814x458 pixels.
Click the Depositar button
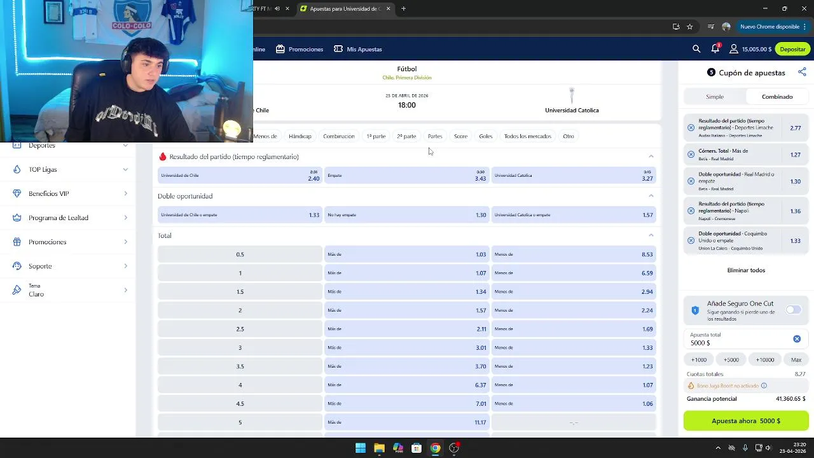point(792,49)
